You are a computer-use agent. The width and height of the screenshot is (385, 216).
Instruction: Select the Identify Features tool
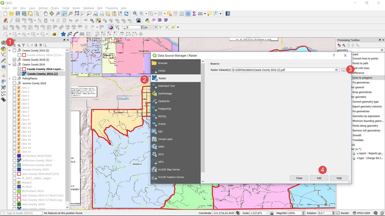135,13
